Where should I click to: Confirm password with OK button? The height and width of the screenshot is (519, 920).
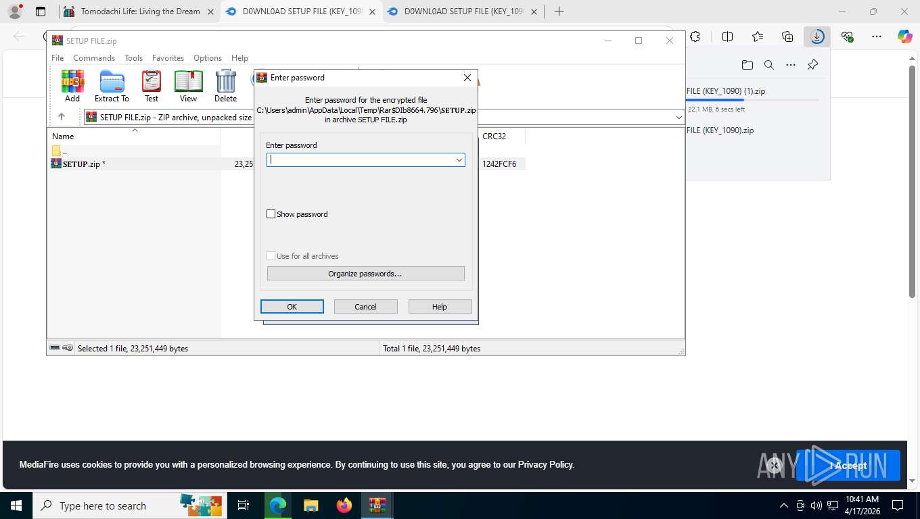[292, 307]
